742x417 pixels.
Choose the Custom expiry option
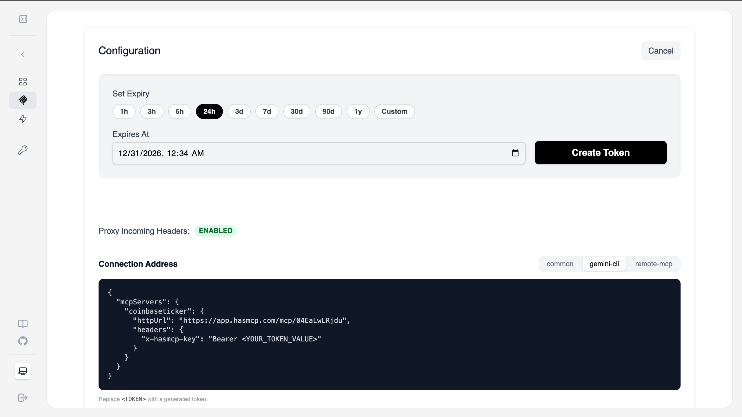[x=394, y=111]
